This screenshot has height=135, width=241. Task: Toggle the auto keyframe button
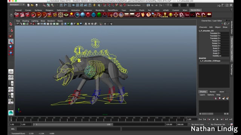coord(232,124)
